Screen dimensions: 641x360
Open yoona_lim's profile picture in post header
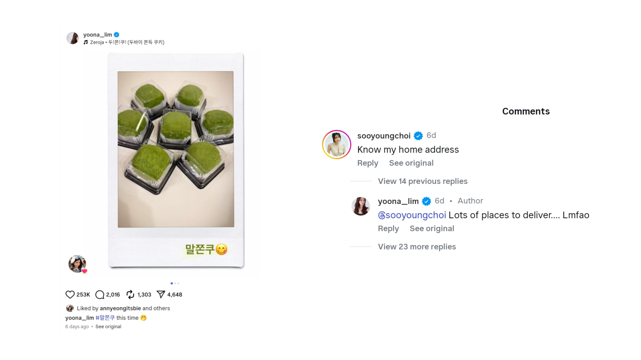pos(73,38)
